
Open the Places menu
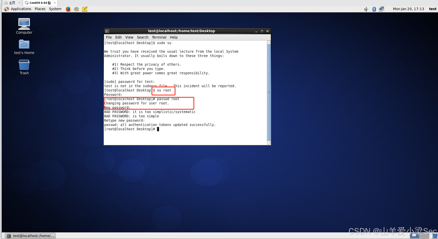(x=40, y=9)
